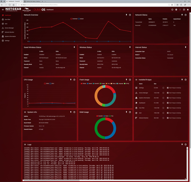Open help for the System Info panel
The image size is (191, 182).
tap(74, 112)
